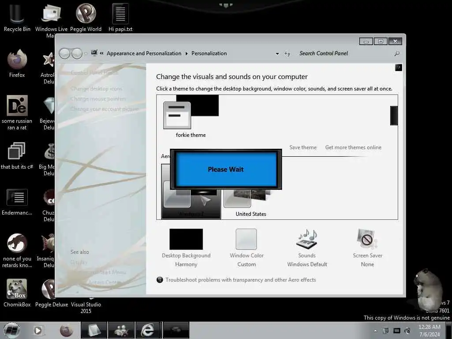The height and width of the screenshot is (339, 452).
Task: Focus the Search Control Panel field
Action: pos(344,53)
